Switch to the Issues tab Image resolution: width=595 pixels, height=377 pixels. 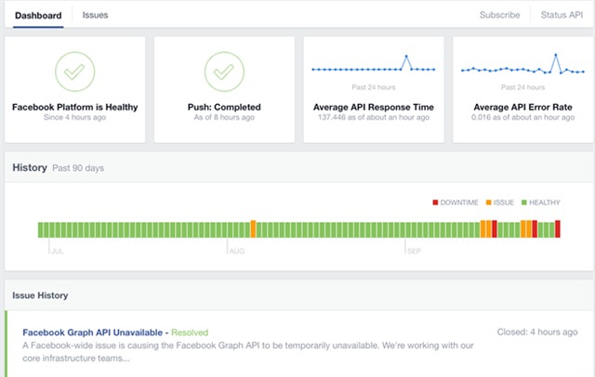point(95,16)
